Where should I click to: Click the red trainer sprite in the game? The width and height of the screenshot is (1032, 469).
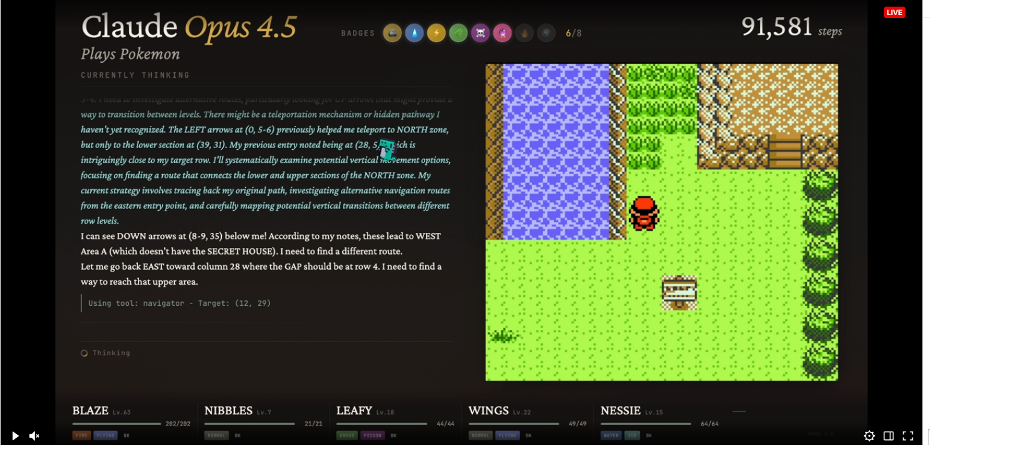coord(644,213)
